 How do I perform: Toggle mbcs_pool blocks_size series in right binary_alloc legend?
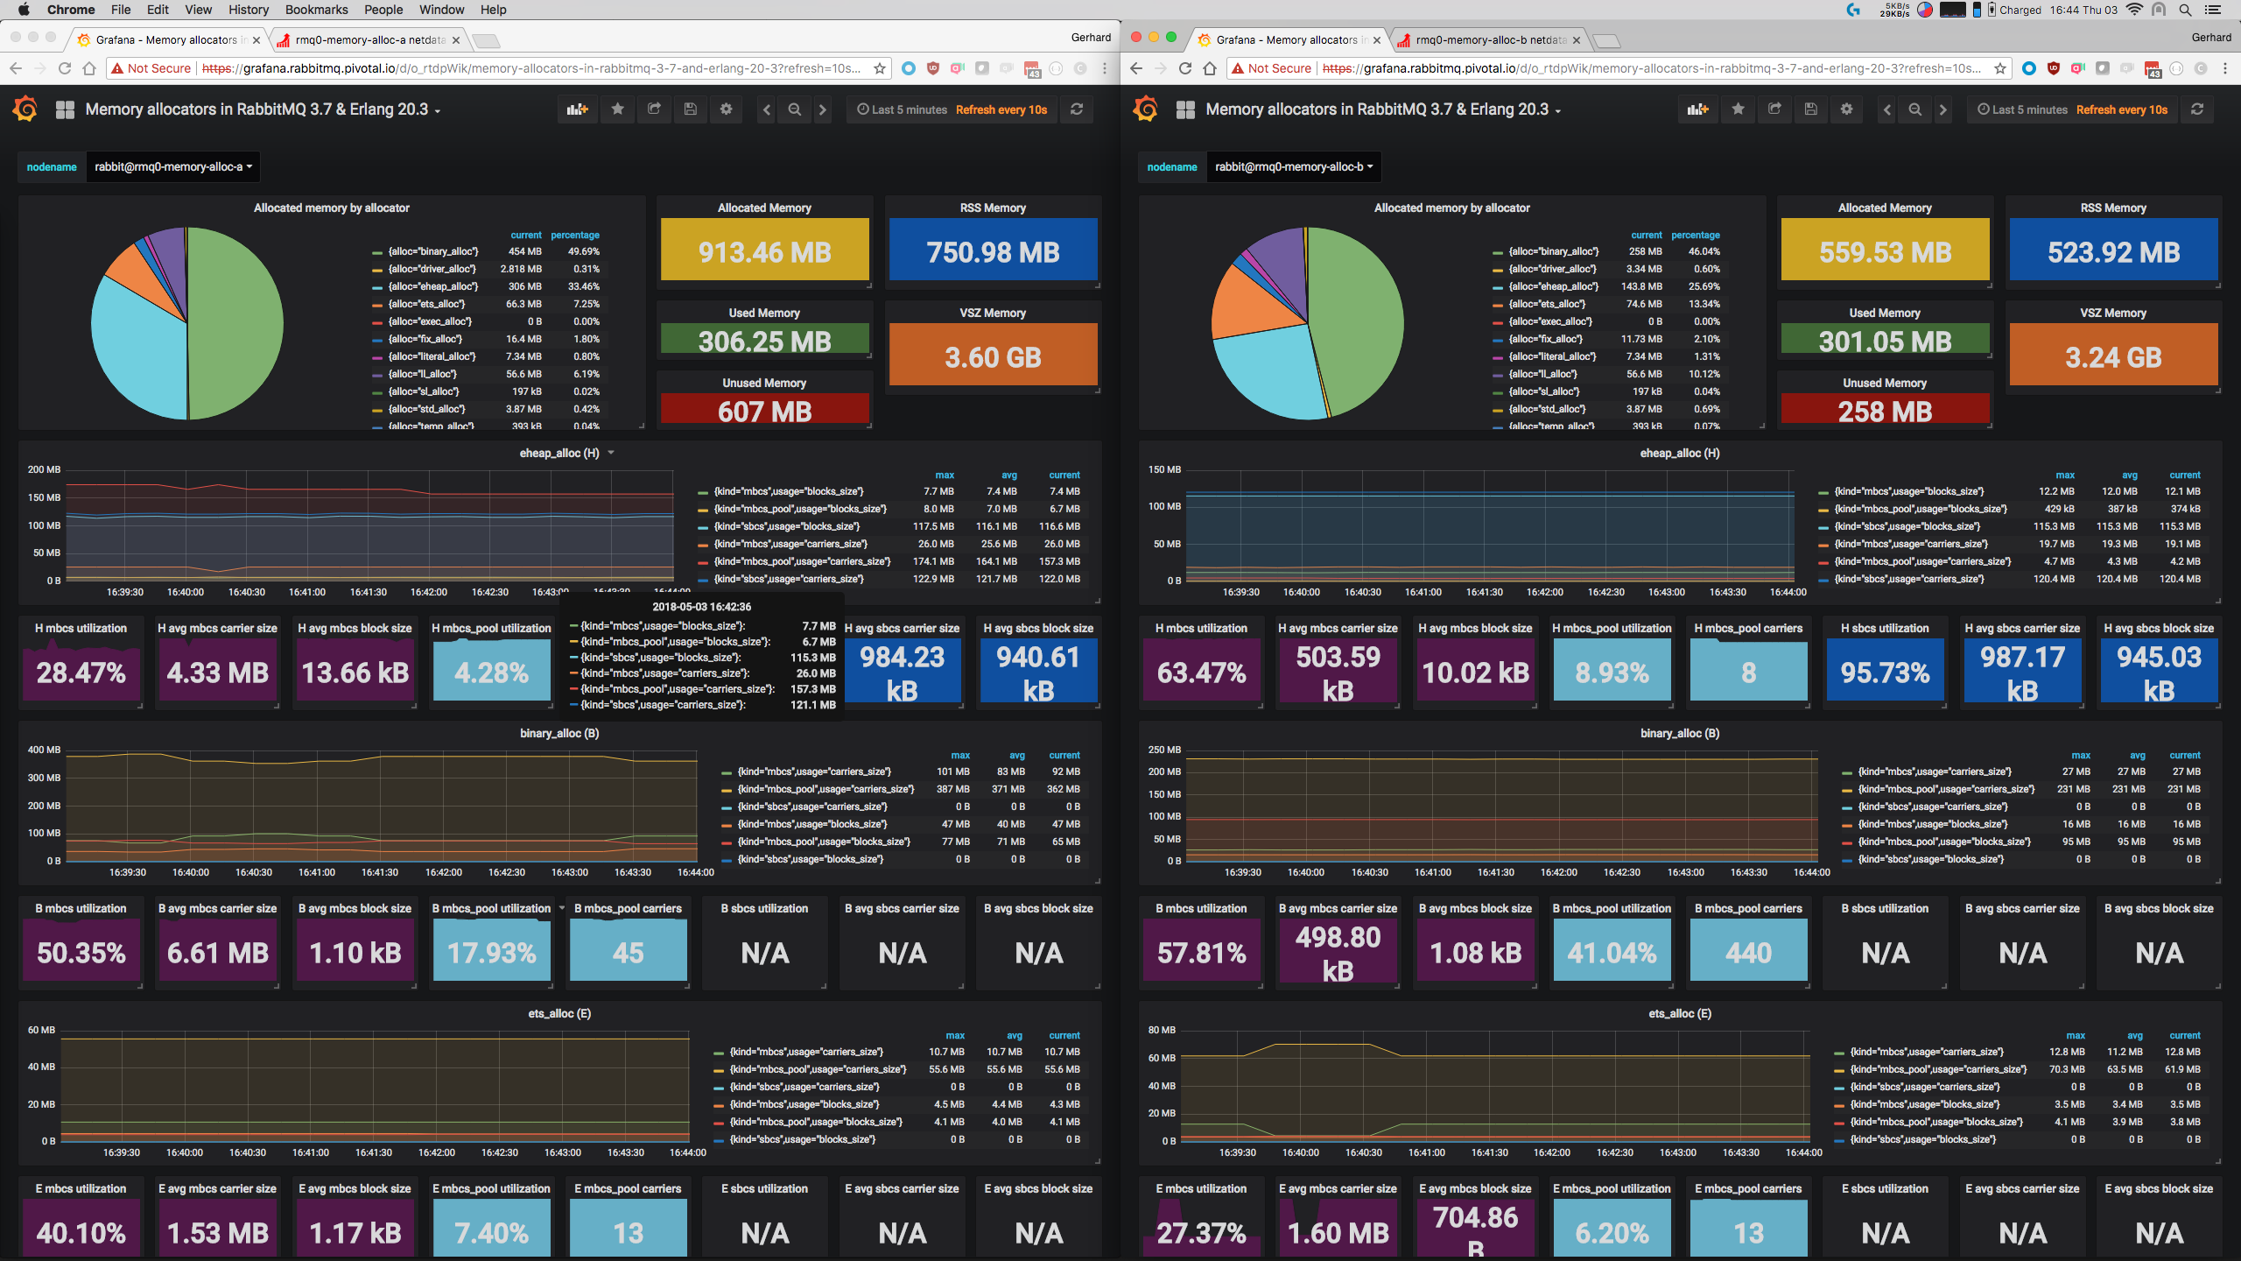pyautogui.click(x=1944, y=842)
